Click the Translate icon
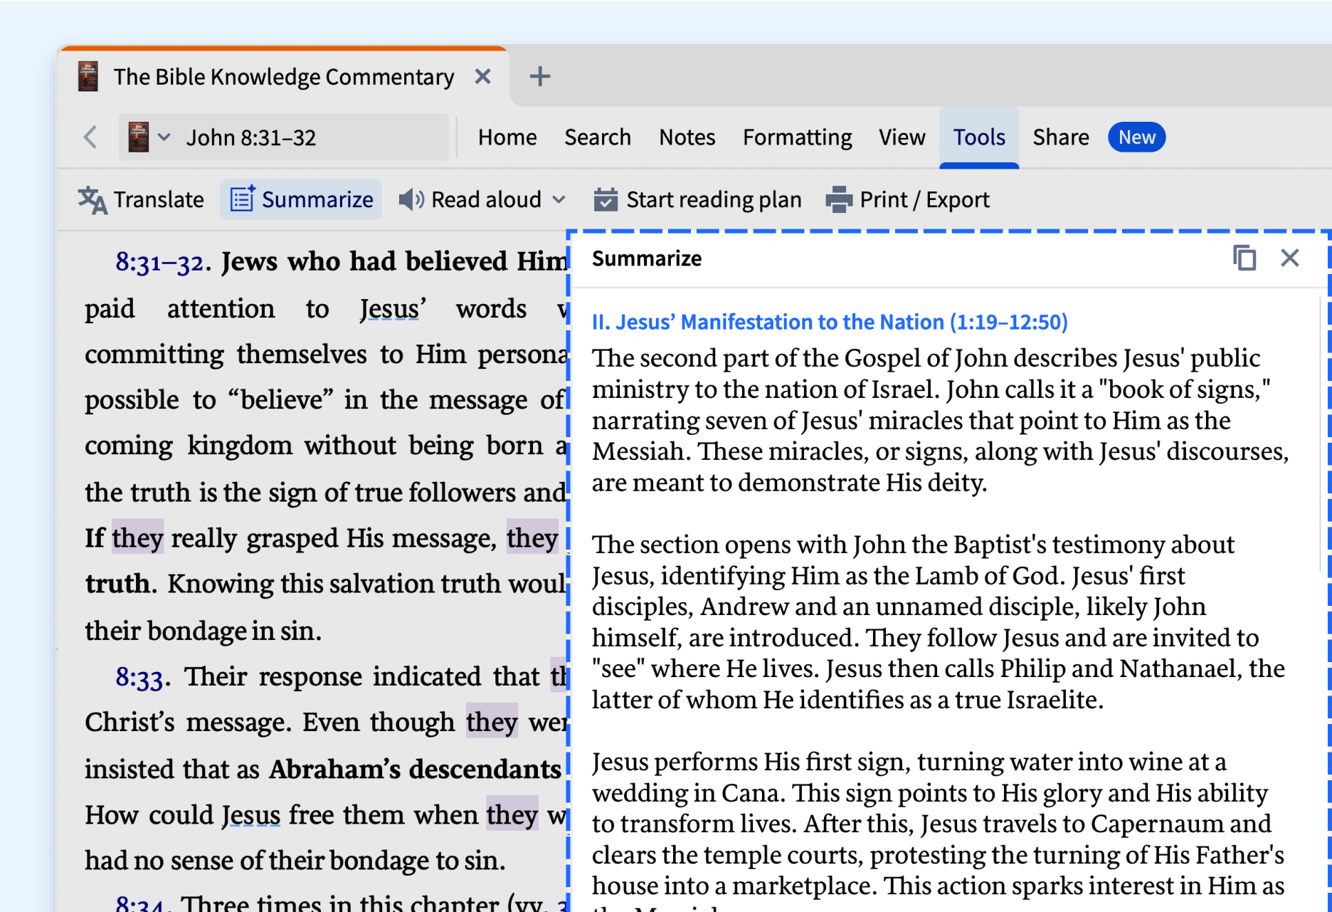The width and height of the screenshot is (1332, 912). [x=92, y=200]
